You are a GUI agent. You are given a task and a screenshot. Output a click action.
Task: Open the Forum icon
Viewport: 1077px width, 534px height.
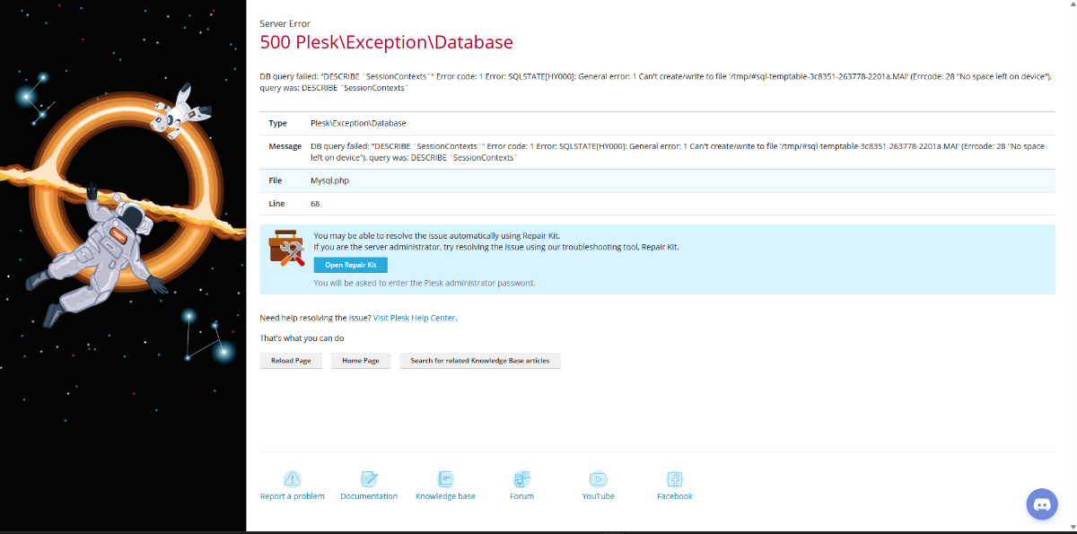(521, 478)
